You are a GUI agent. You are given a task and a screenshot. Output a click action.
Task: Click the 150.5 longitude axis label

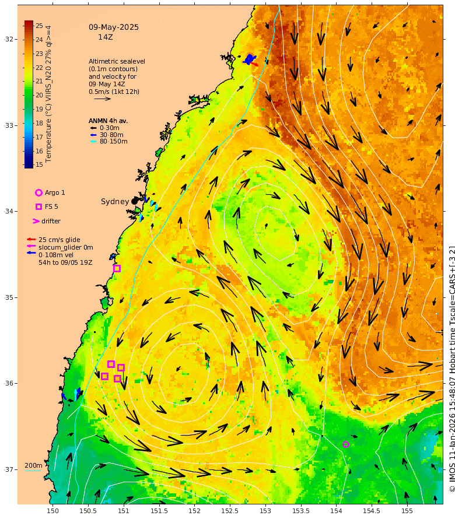click(87, 511)
